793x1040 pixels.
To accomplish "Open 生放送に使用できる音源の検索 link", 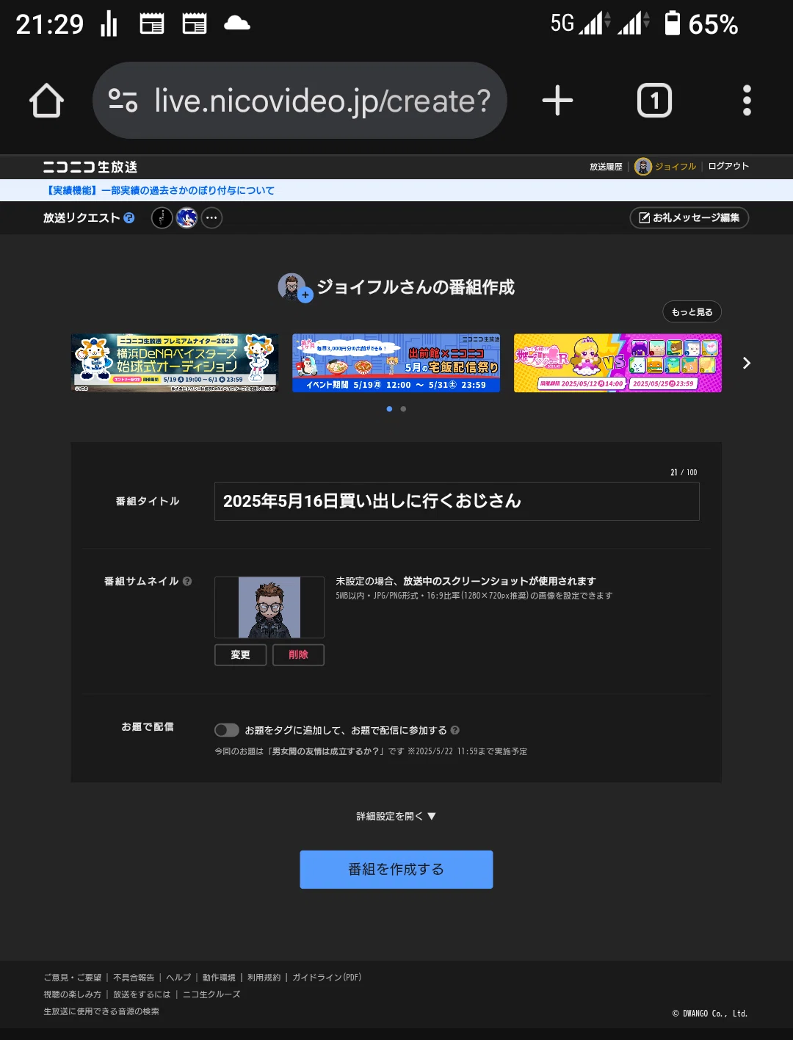I will point(101,1011).
